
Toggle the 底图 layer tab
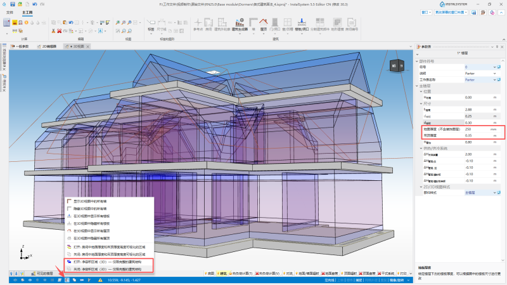pyautogui.click(x=210, y=274)
